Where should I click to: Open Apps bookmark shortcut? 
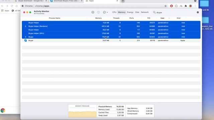[x=5, y=11]
